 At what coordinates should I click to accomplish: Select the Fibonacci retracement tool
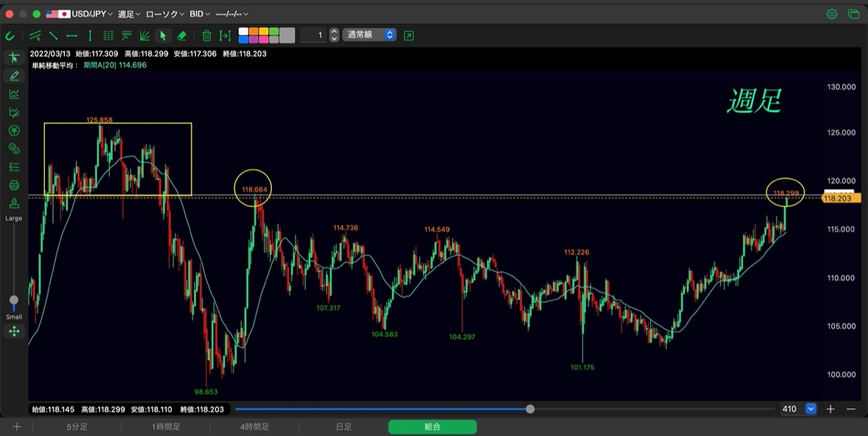[127, 35]
